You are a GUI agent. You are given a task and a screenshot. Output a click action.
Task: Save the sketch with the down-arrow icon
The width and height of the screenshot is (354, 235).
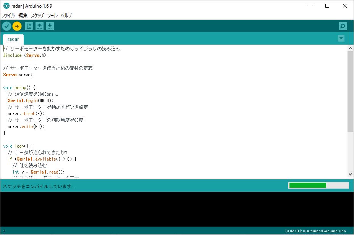tap(50, 26)
